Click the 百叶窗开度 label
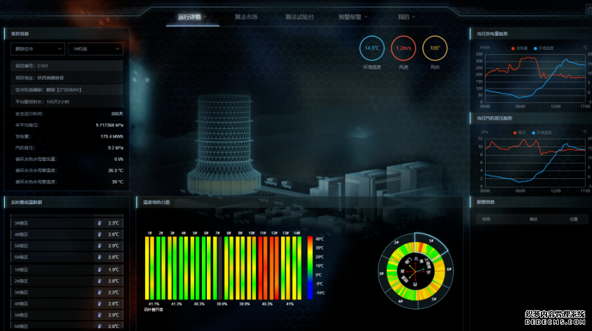Image resolution: width=592 pixels, height=331 pixels. [153, 309]
